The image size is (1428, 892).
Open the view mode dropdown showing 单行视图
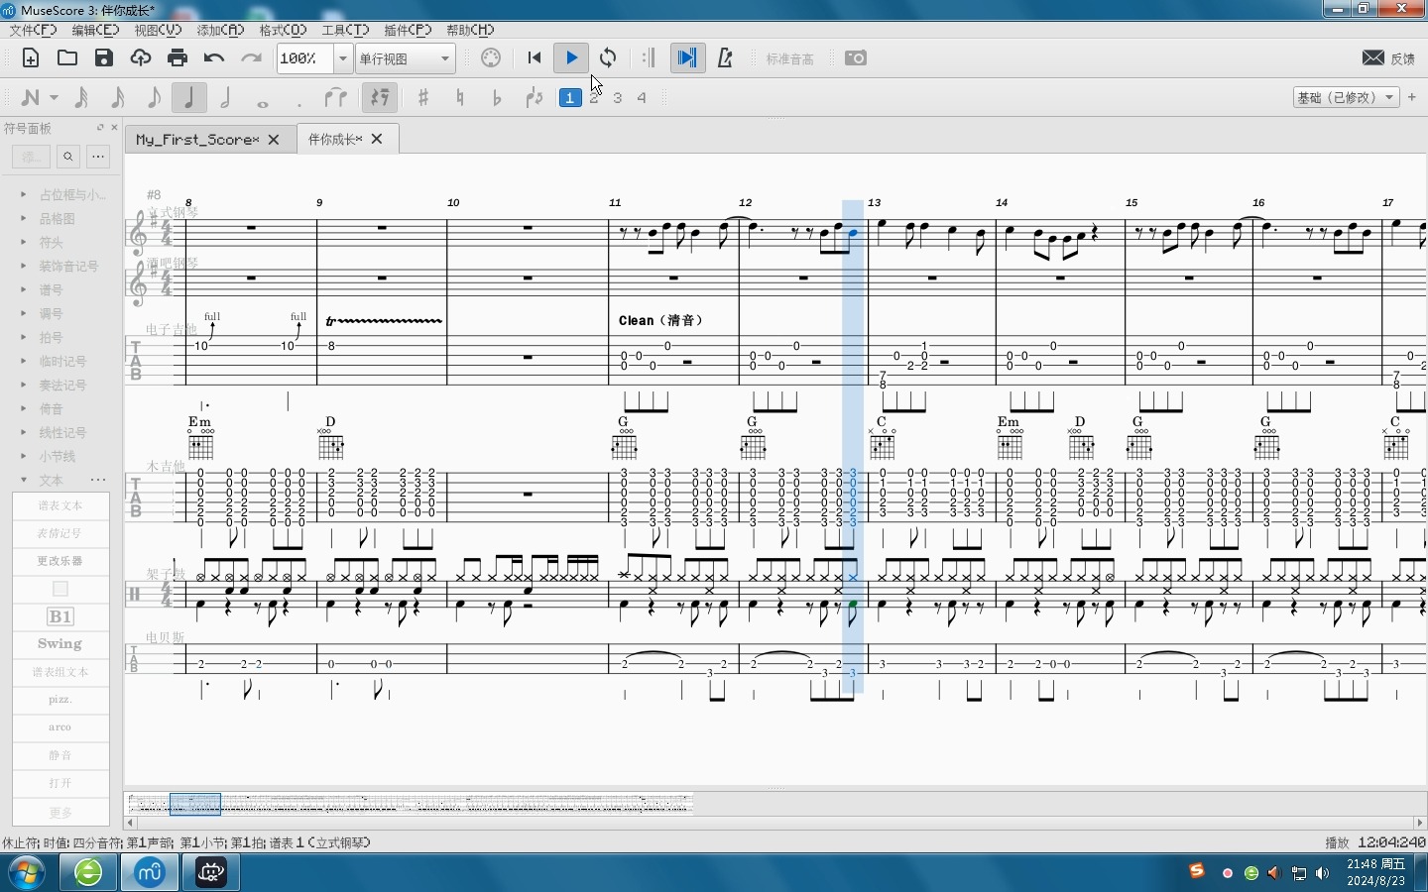click(x=406, y=58)
